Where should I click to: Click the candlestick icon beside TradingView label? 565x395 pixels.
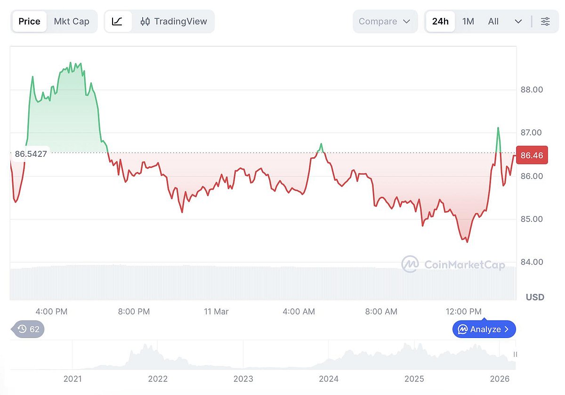[x=145, y=21]
